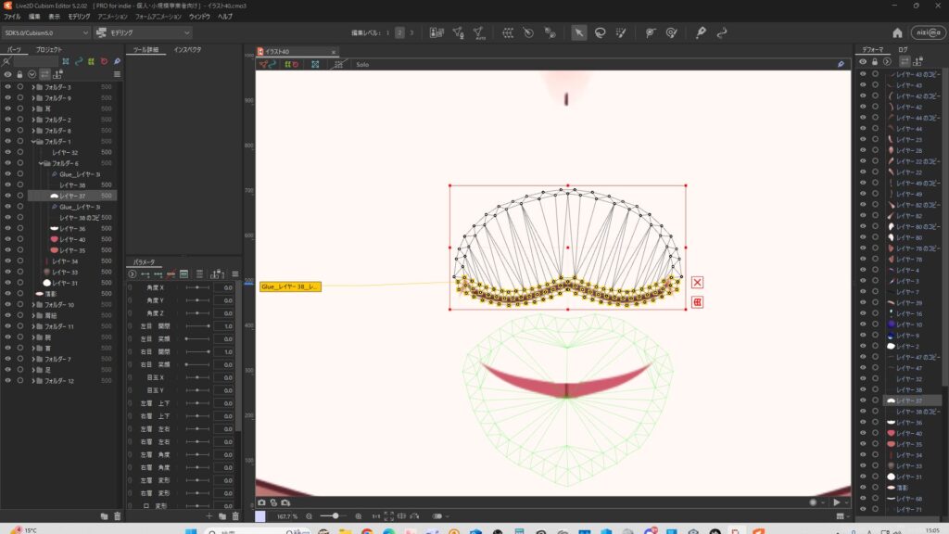The height and width of the screenshot is (534, 949).
Task: Expand フォルダー 11 in parts tree
Action: (33, 326)
